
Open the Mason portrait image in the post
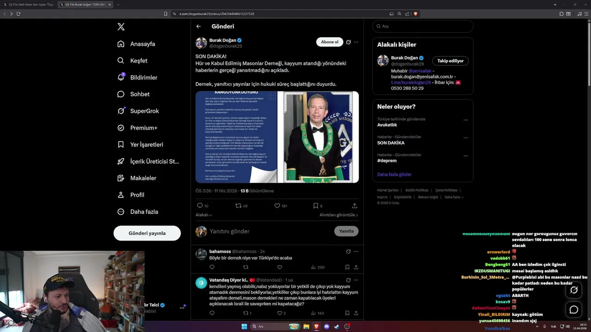coord(319,137)
